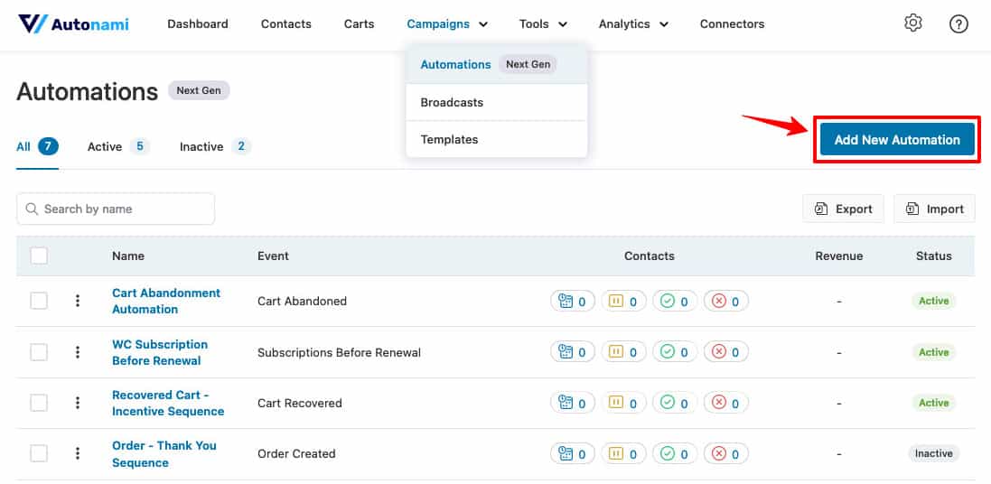Open the Contacts menu item
This screenshot has height=484, width=991.
tap(286, 24)
